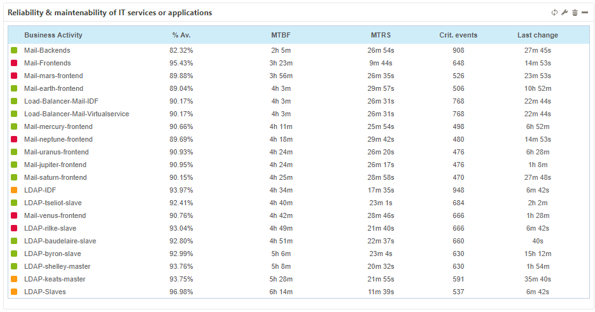This screenshot has width=595, height=312.
Task: Select the Mail-jupiter-frontend row name
Action: 55,165
